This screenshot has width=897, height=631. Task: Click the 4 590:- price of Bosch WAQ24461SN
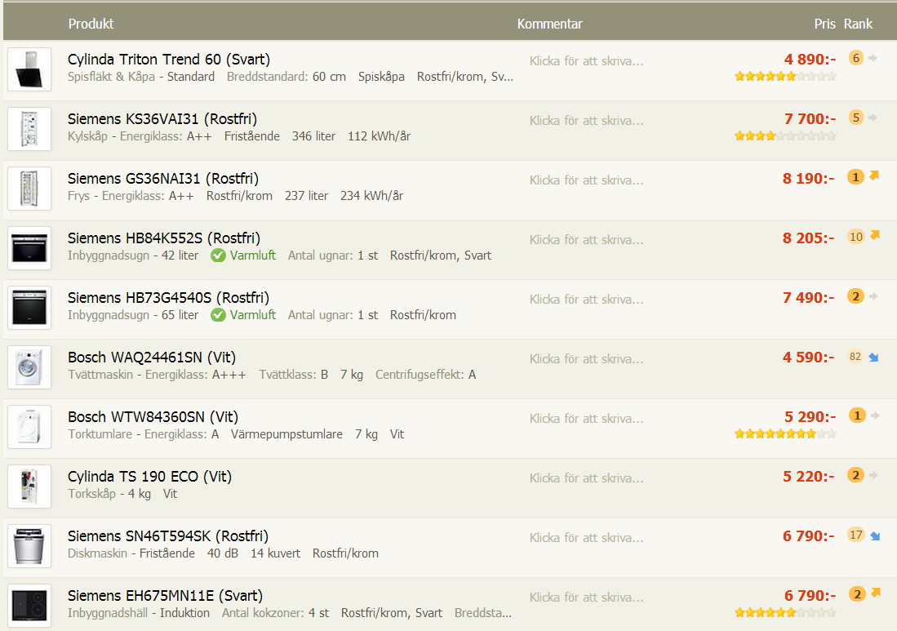coord(808,358)
